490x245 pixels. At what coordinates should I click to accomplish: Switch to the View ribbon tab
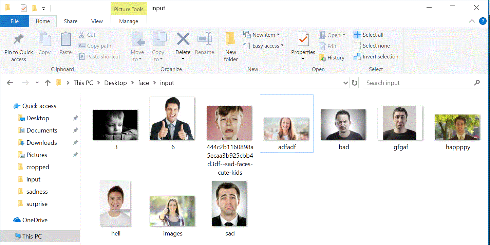pos(97,21)
